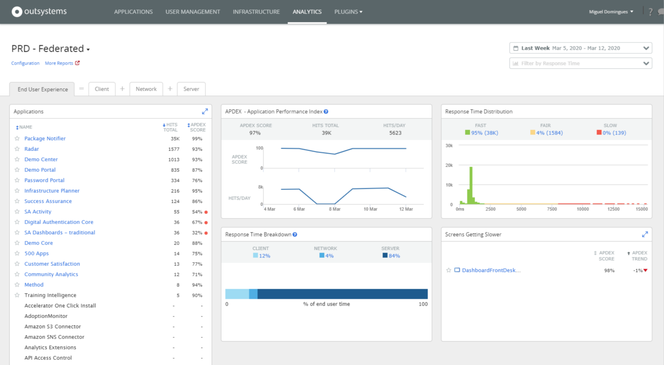Screen dimensions: 664x365
Task: Click calendar icon in date range selector
Action: (516, 49)
